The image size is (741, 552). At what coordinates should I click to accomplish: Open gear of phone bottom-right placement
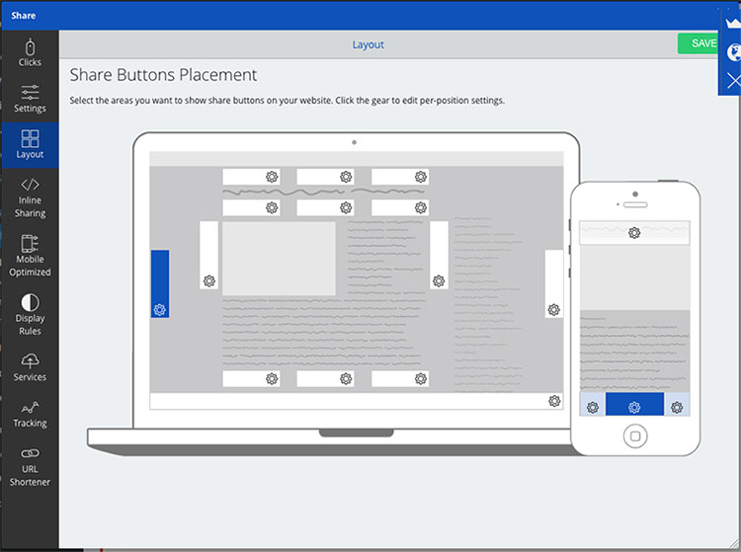click(677, 408)
